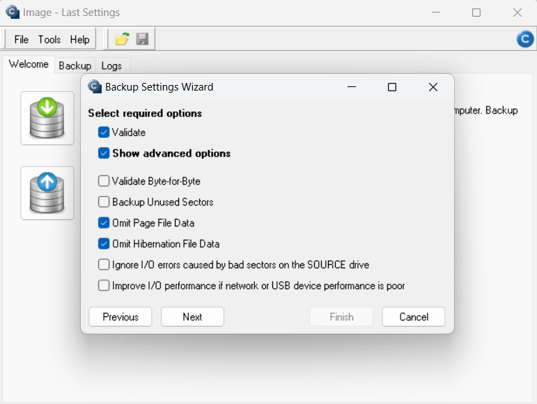Maximize the Image - Last Settings window
The image size is (537, 404).
pos(476,13)
